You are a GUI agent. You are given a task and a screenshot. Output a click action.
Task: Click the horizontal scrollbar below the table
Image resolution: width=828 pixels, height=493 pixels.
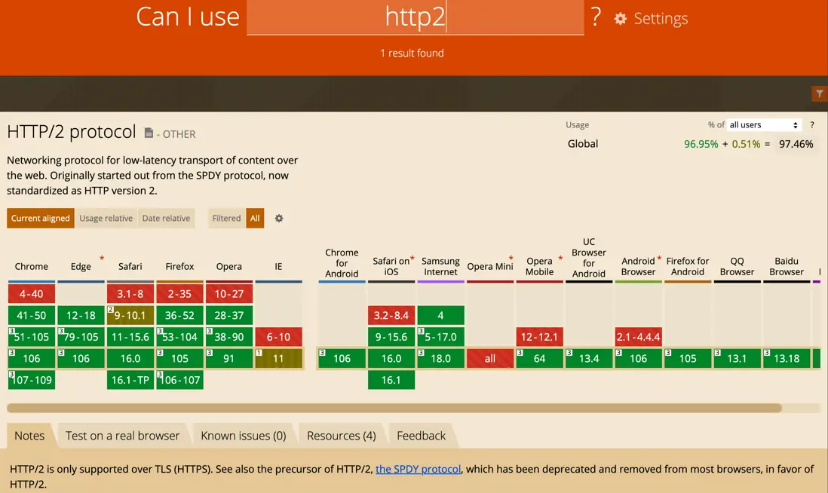(x=394, y=408)
